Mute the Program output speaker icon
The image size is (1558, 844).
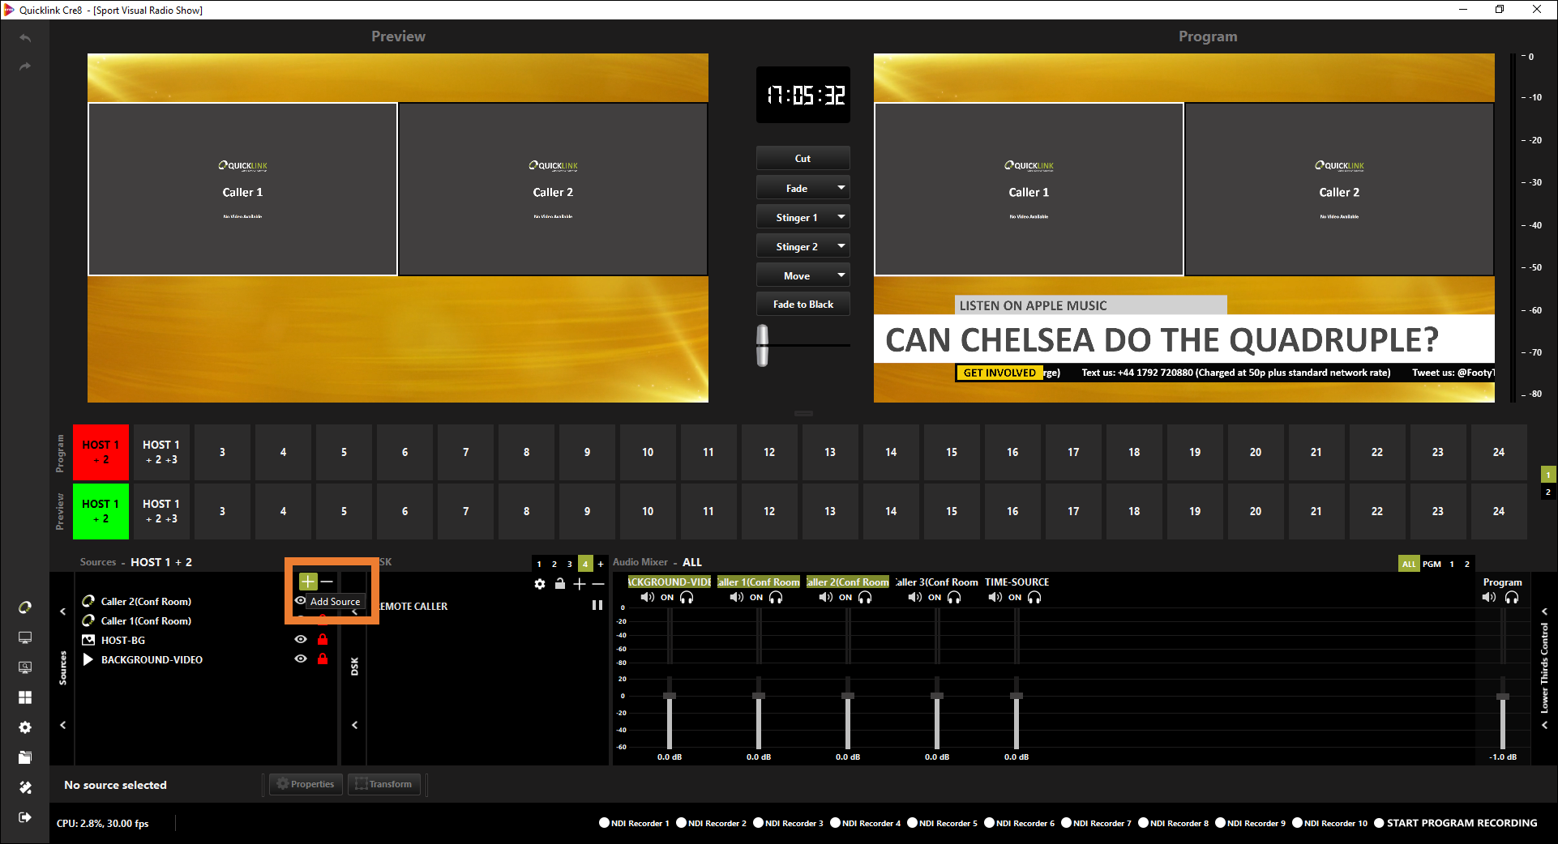click(x=1489, y=598)
